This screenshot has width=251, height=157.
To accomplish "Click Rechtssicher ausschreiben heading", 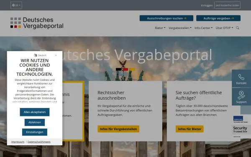I will pyautogui.click(x=112, y=95).
